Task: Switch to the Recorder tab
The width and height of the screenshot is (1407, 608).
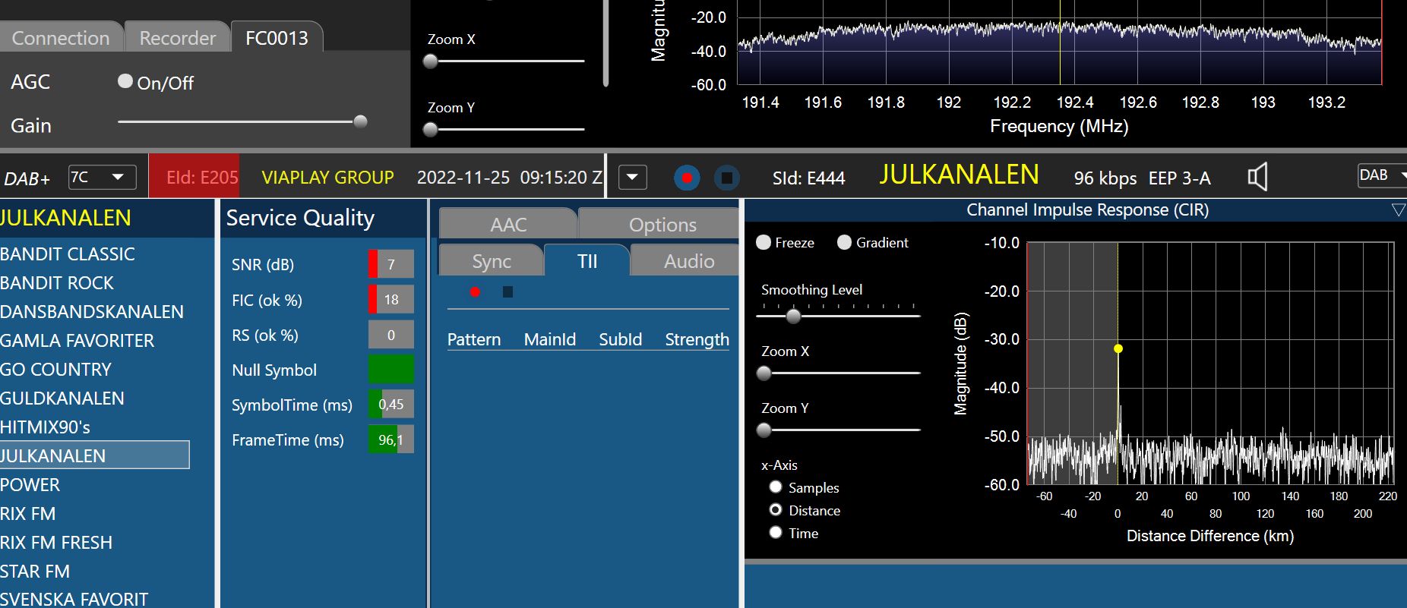Action: coord(177,38)
